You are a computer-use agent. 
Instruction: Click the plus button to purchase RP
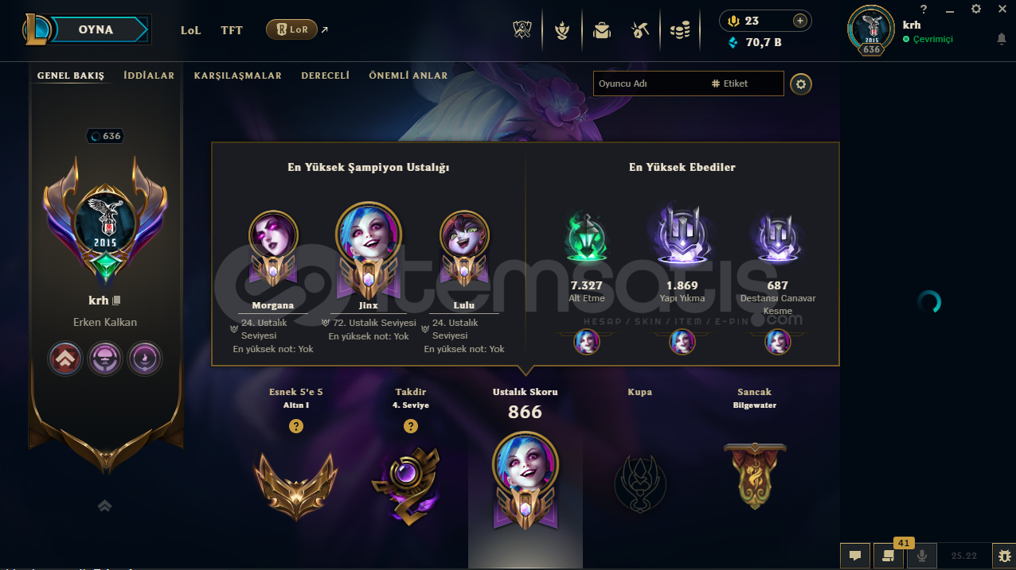(800, 21)
